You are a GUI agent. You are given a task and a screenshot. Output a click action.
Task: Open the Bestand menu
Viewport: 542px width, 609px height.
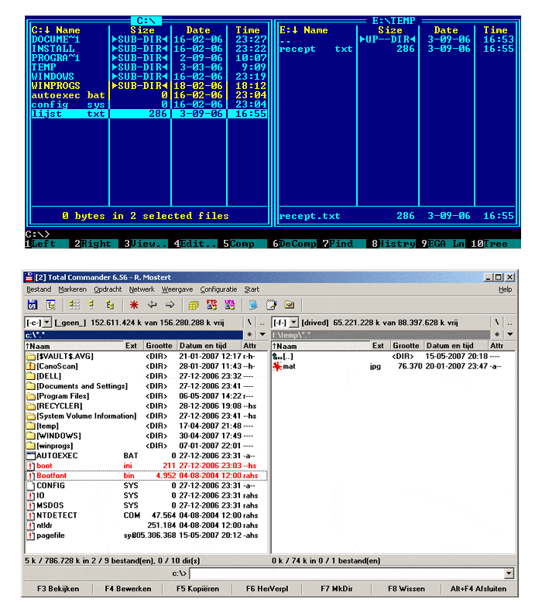click(39, 289)
